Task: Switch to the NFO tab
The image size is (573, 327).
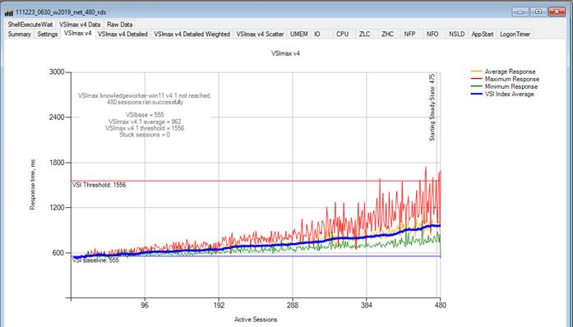Action: pos(432,34)
